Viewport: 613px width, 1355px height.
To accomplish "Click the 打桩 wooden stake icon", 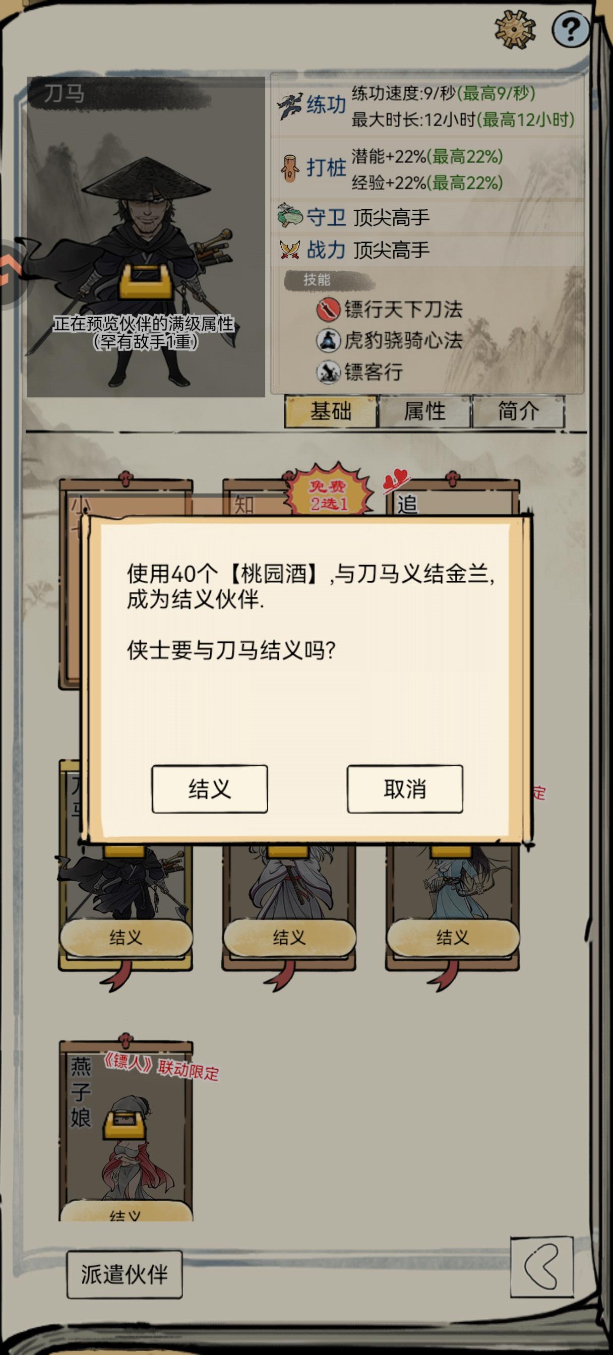I will click(289, 168).
